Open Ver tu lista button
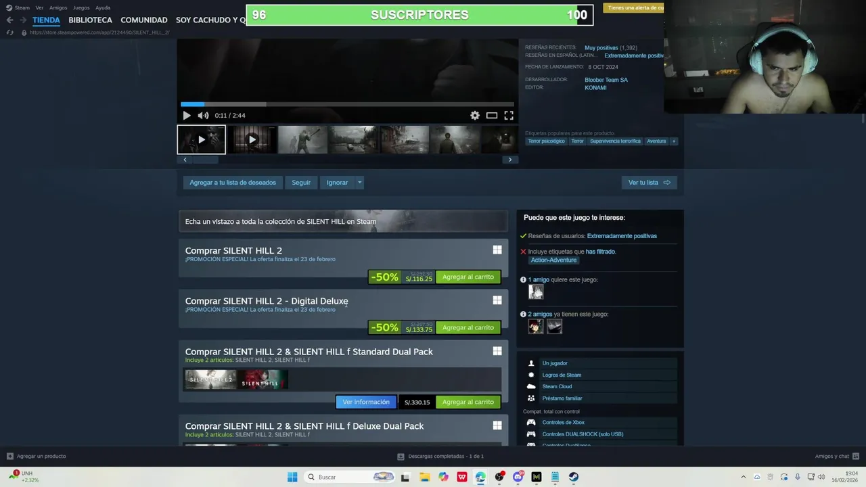 (x=649, y=183)
